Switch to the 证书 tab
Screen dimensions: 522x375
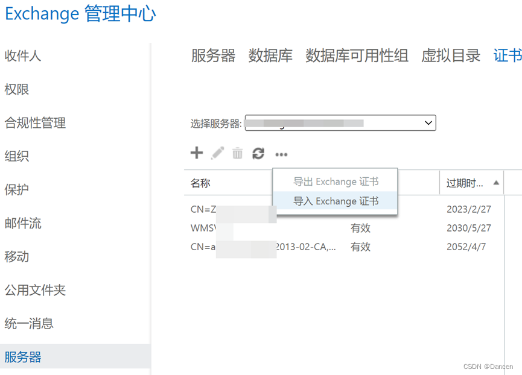pyautogui.click(x=508, y=55)
